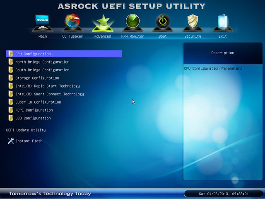
Task: Click the ASRock UEFI Setup Utility title
Action: click(131, 6)
